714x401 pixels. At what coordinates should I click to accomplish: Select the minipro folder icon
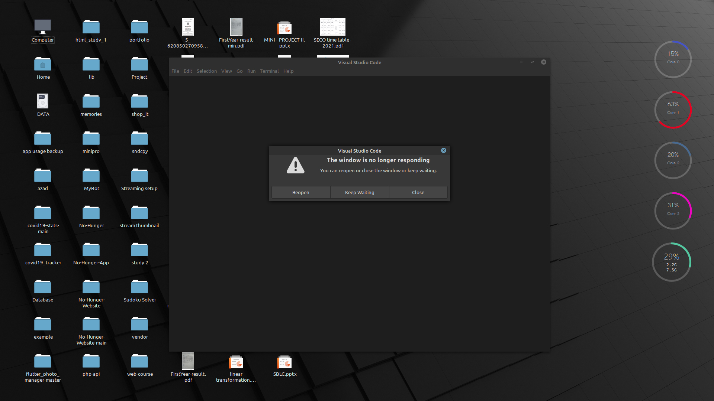tap(91, 142)
